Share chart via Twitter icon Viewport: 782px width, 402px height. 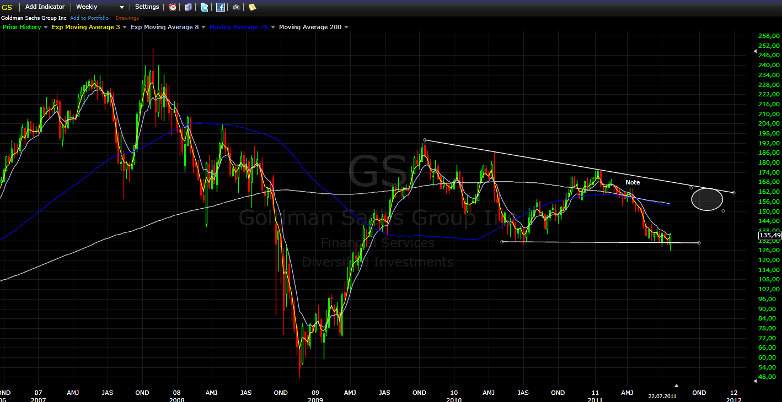coord(205,7)
